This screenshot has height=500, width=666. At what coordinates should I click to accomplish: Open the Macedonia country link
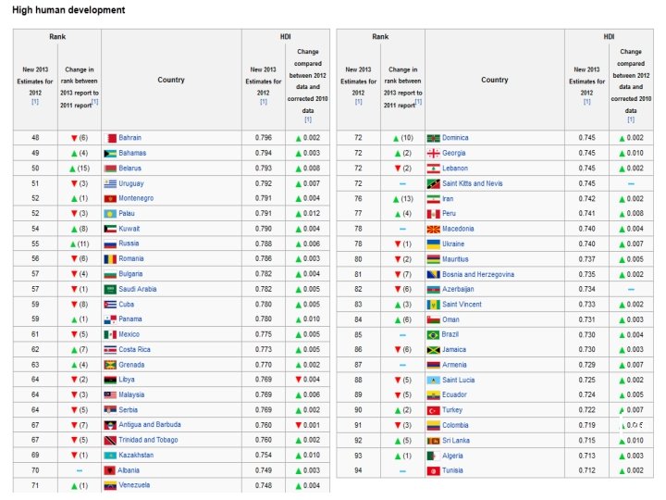pos(458,229)
